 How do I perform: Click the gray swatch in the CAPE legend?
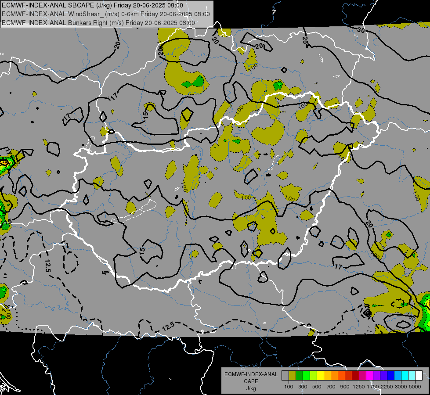[285, 376]
